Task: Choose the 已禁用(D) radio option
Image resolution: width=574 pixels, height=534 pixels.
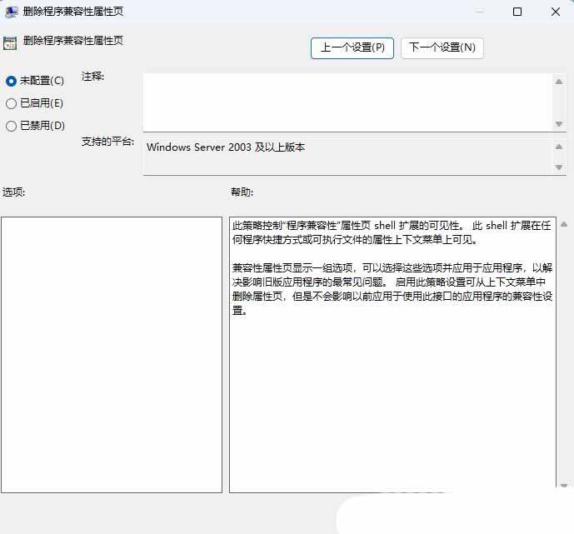Action: (11, 126)
